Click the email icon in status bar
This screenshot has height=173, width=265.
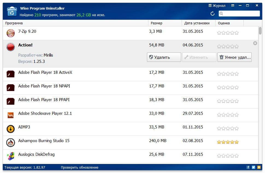259,167
